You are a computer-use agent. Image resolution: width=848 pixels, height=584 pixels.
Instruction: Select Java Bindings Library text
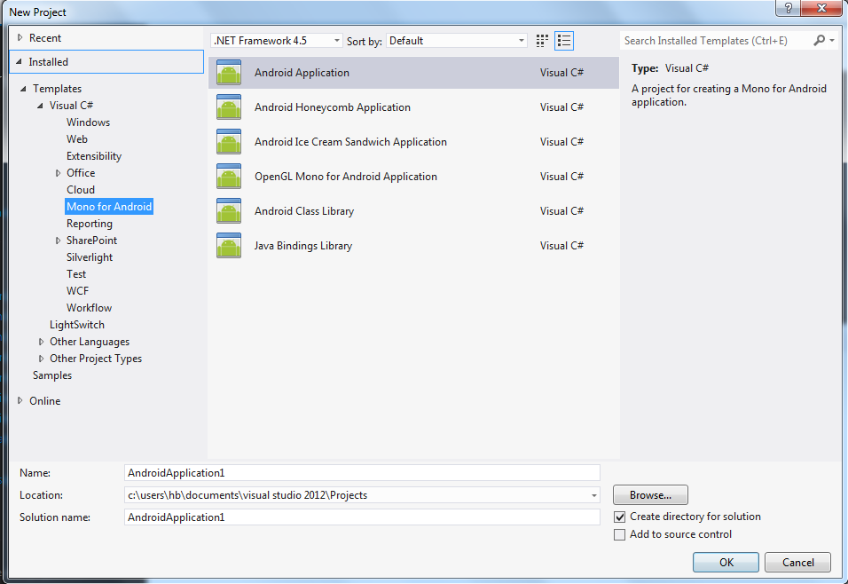(302, 246)
